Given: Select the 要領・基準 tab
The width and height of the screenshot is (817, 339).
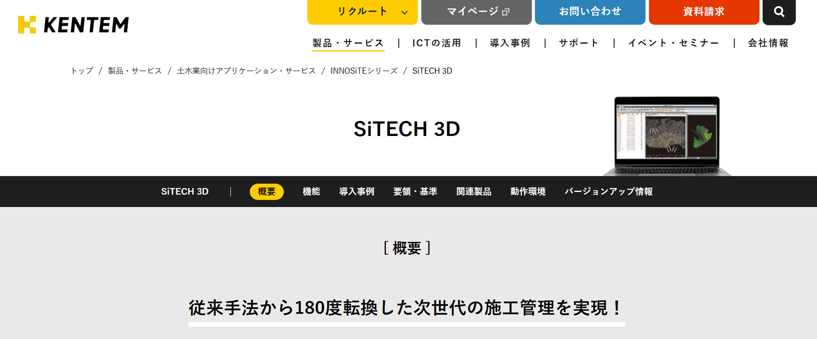Looking at the screenshot, I should click(x=415, y=192).
